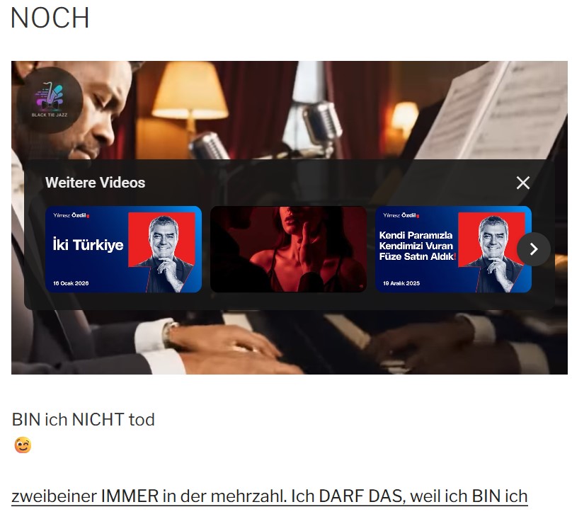Click the 19 Aralık 2025 date label
572x519 pixels.
point(401,283)
